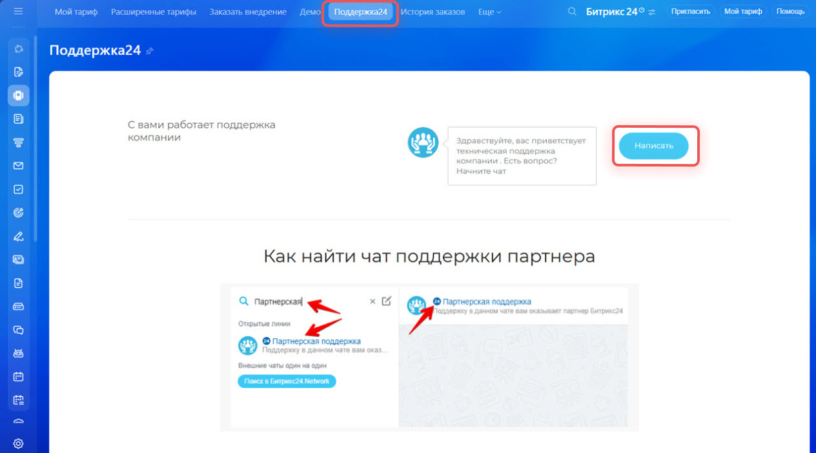
Task: Open the tasks checkmark icon in the sidebar
Action: pyautogui.click(x=18, y=189)
